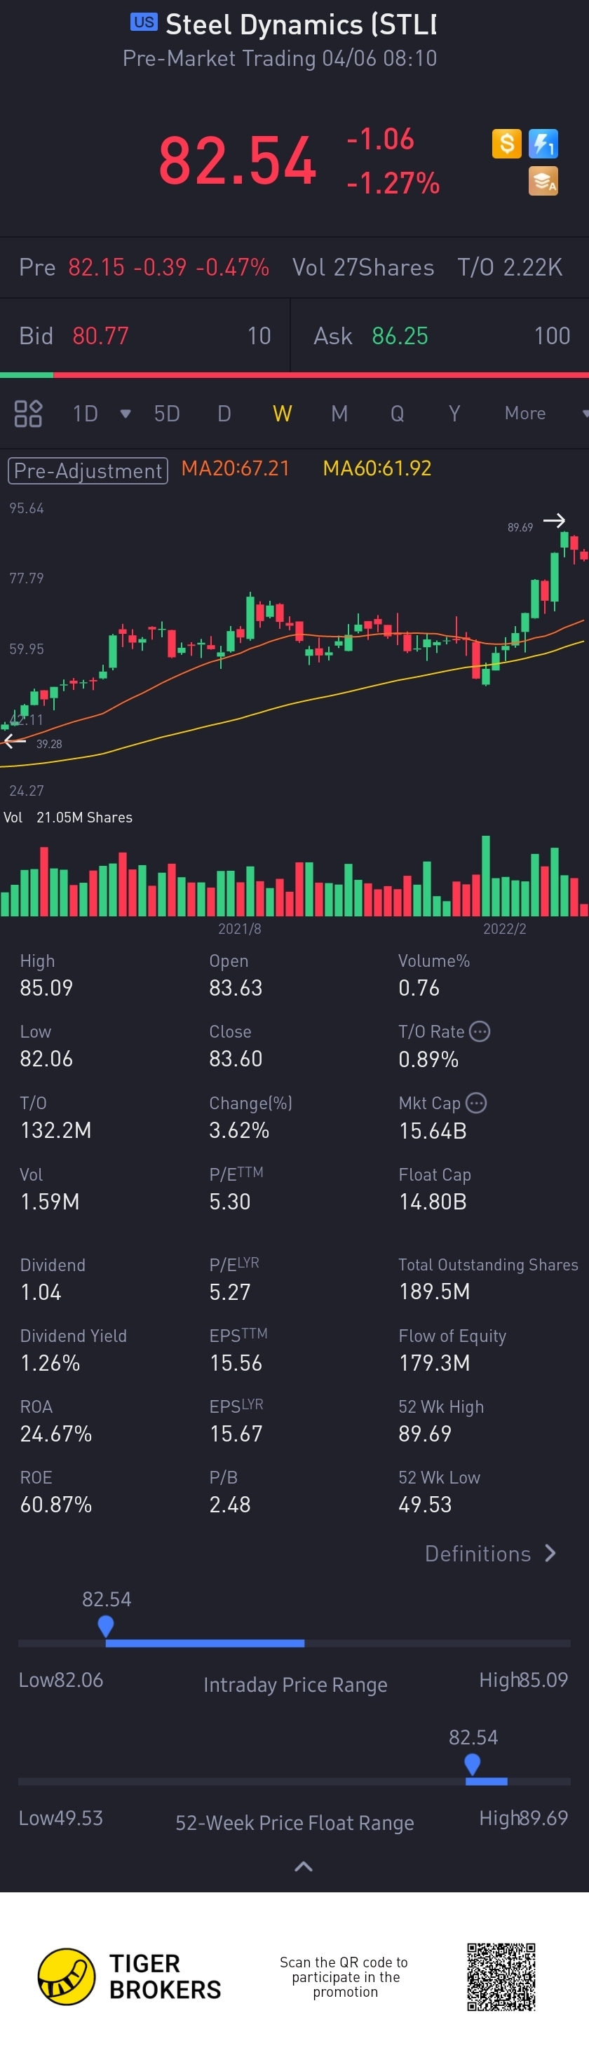
Task: Tap the Vol 21.05M Shares label
Action: [68, 818]
